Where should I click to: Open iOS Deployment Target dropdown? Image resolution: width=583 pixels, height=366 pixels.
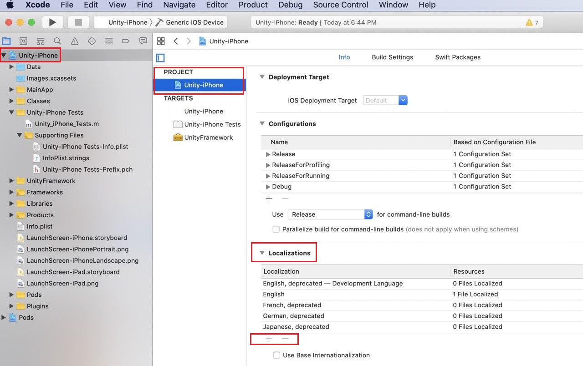point(385,100)
